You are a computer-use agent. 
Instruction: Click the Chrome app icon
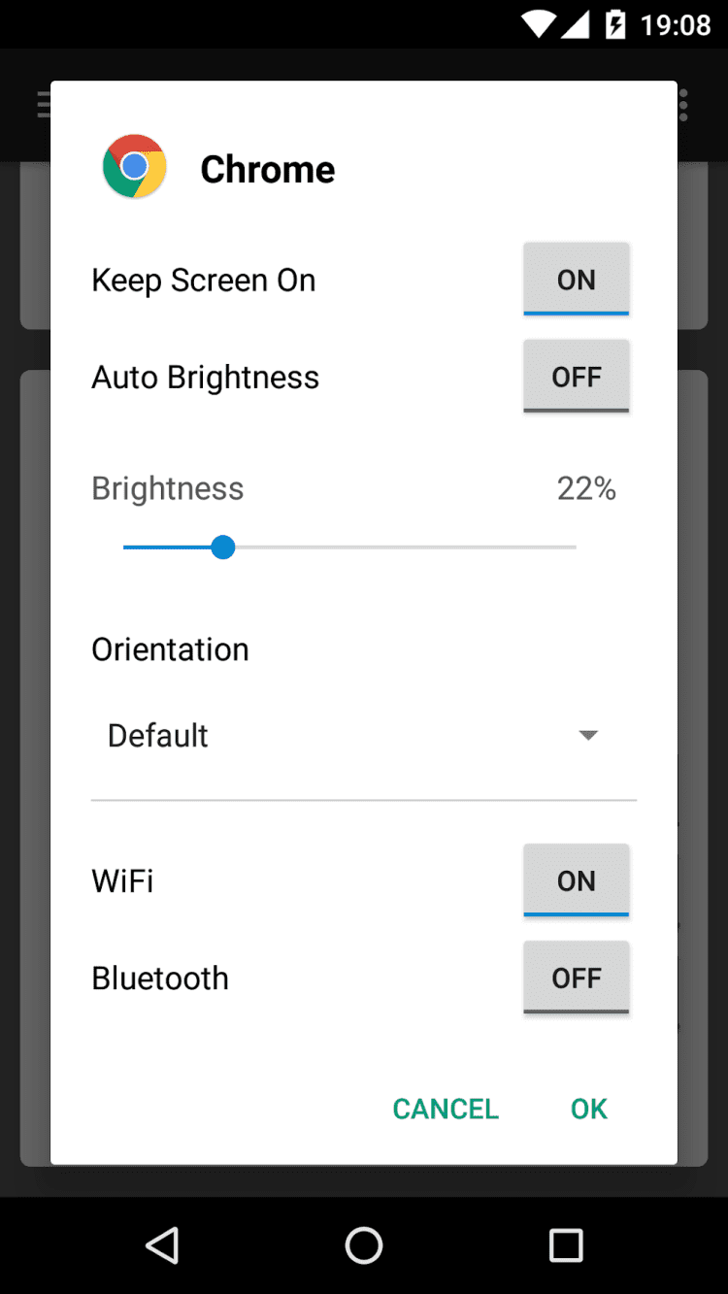[x=135, y=167]
